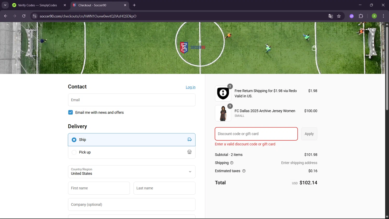
Task: Click the browser address bar URL
Action: click(x=88, y=16)
